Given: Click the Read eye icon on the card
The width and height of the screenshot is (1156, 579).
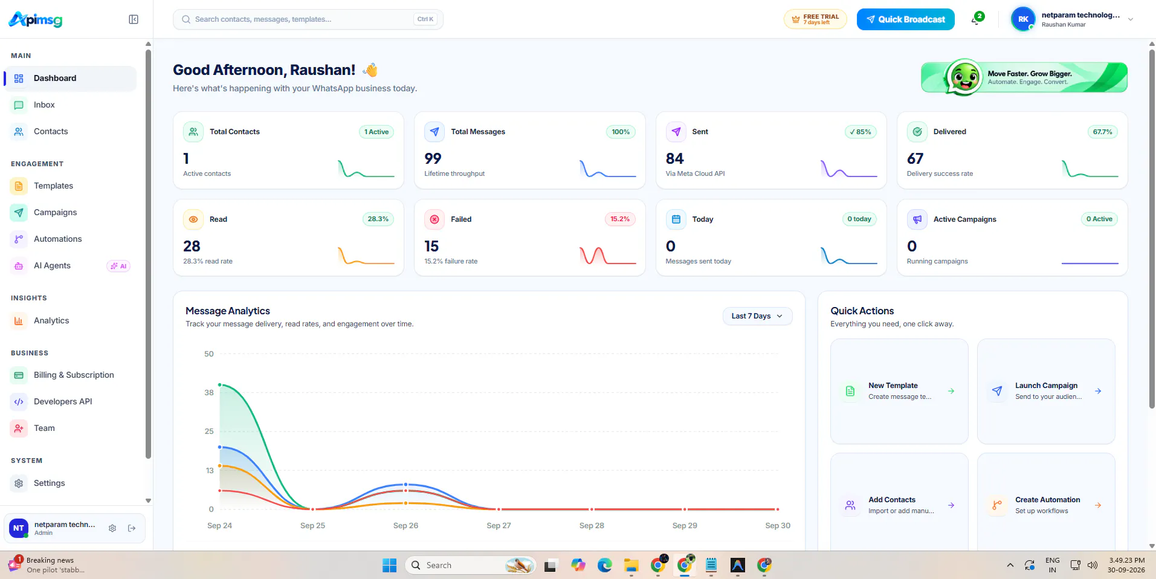Looking at the screenshot, I should (x=193, y=219).
